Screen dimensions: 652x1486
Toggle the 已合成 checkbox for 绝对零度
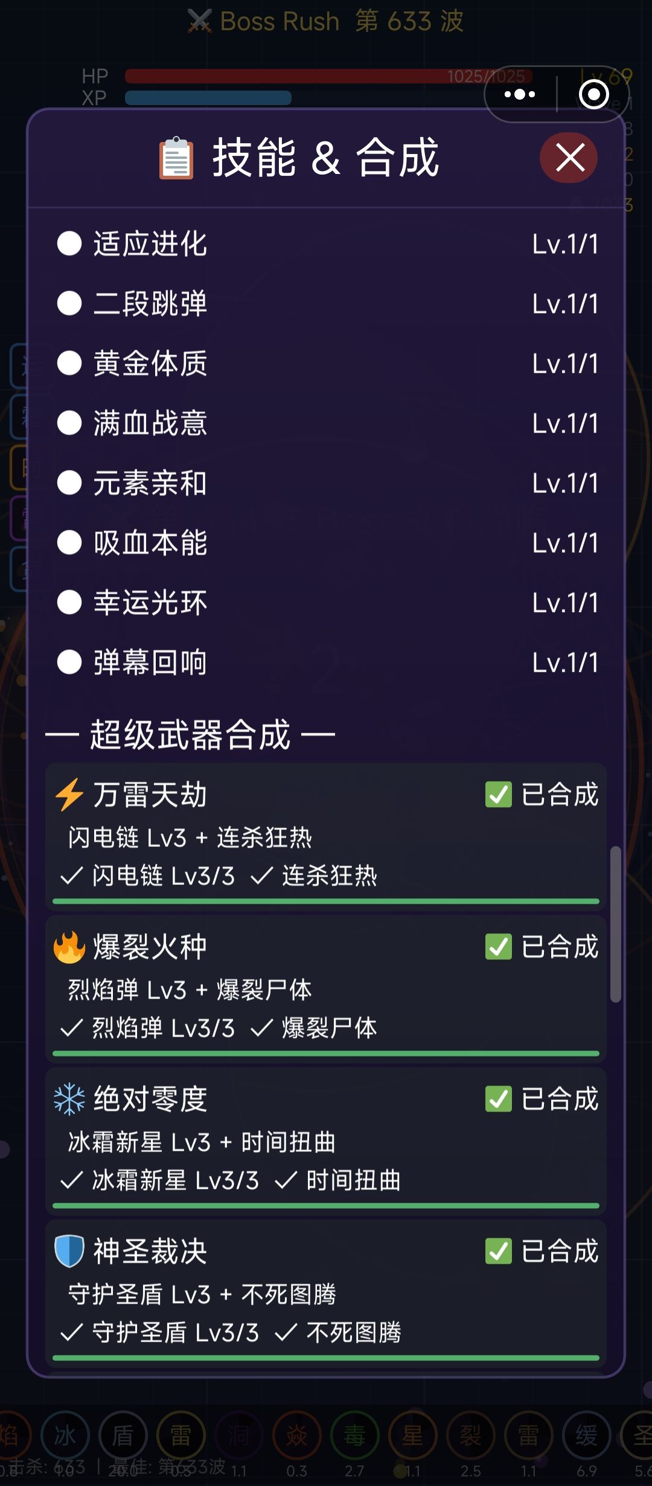pos(499,1099)
